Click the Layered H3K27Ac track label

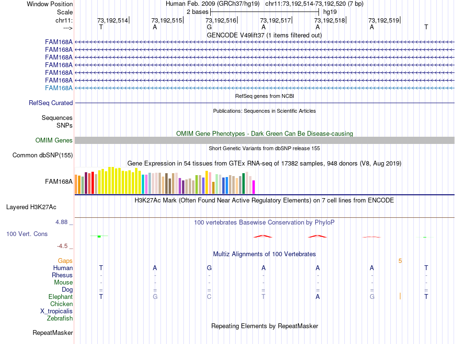coord(31,207)
